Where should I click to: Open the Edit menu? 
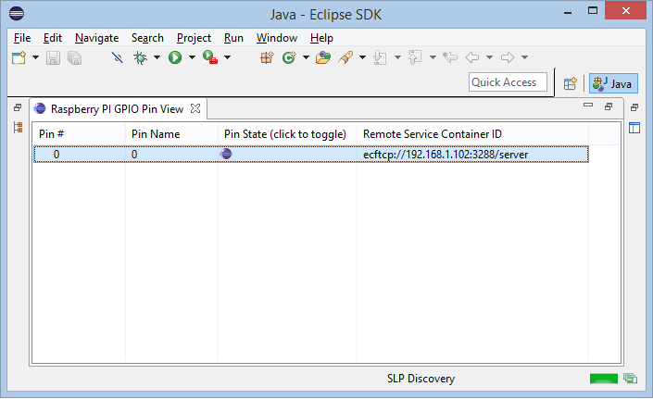53,38
